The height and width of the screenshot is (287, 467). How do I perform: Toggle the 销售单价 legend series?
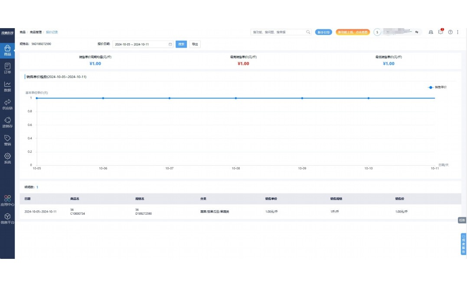point(438,87)
